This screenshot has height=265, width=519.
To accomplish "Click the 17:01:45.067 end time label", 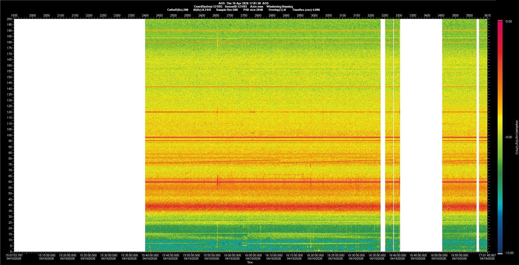I will point(487,255).
